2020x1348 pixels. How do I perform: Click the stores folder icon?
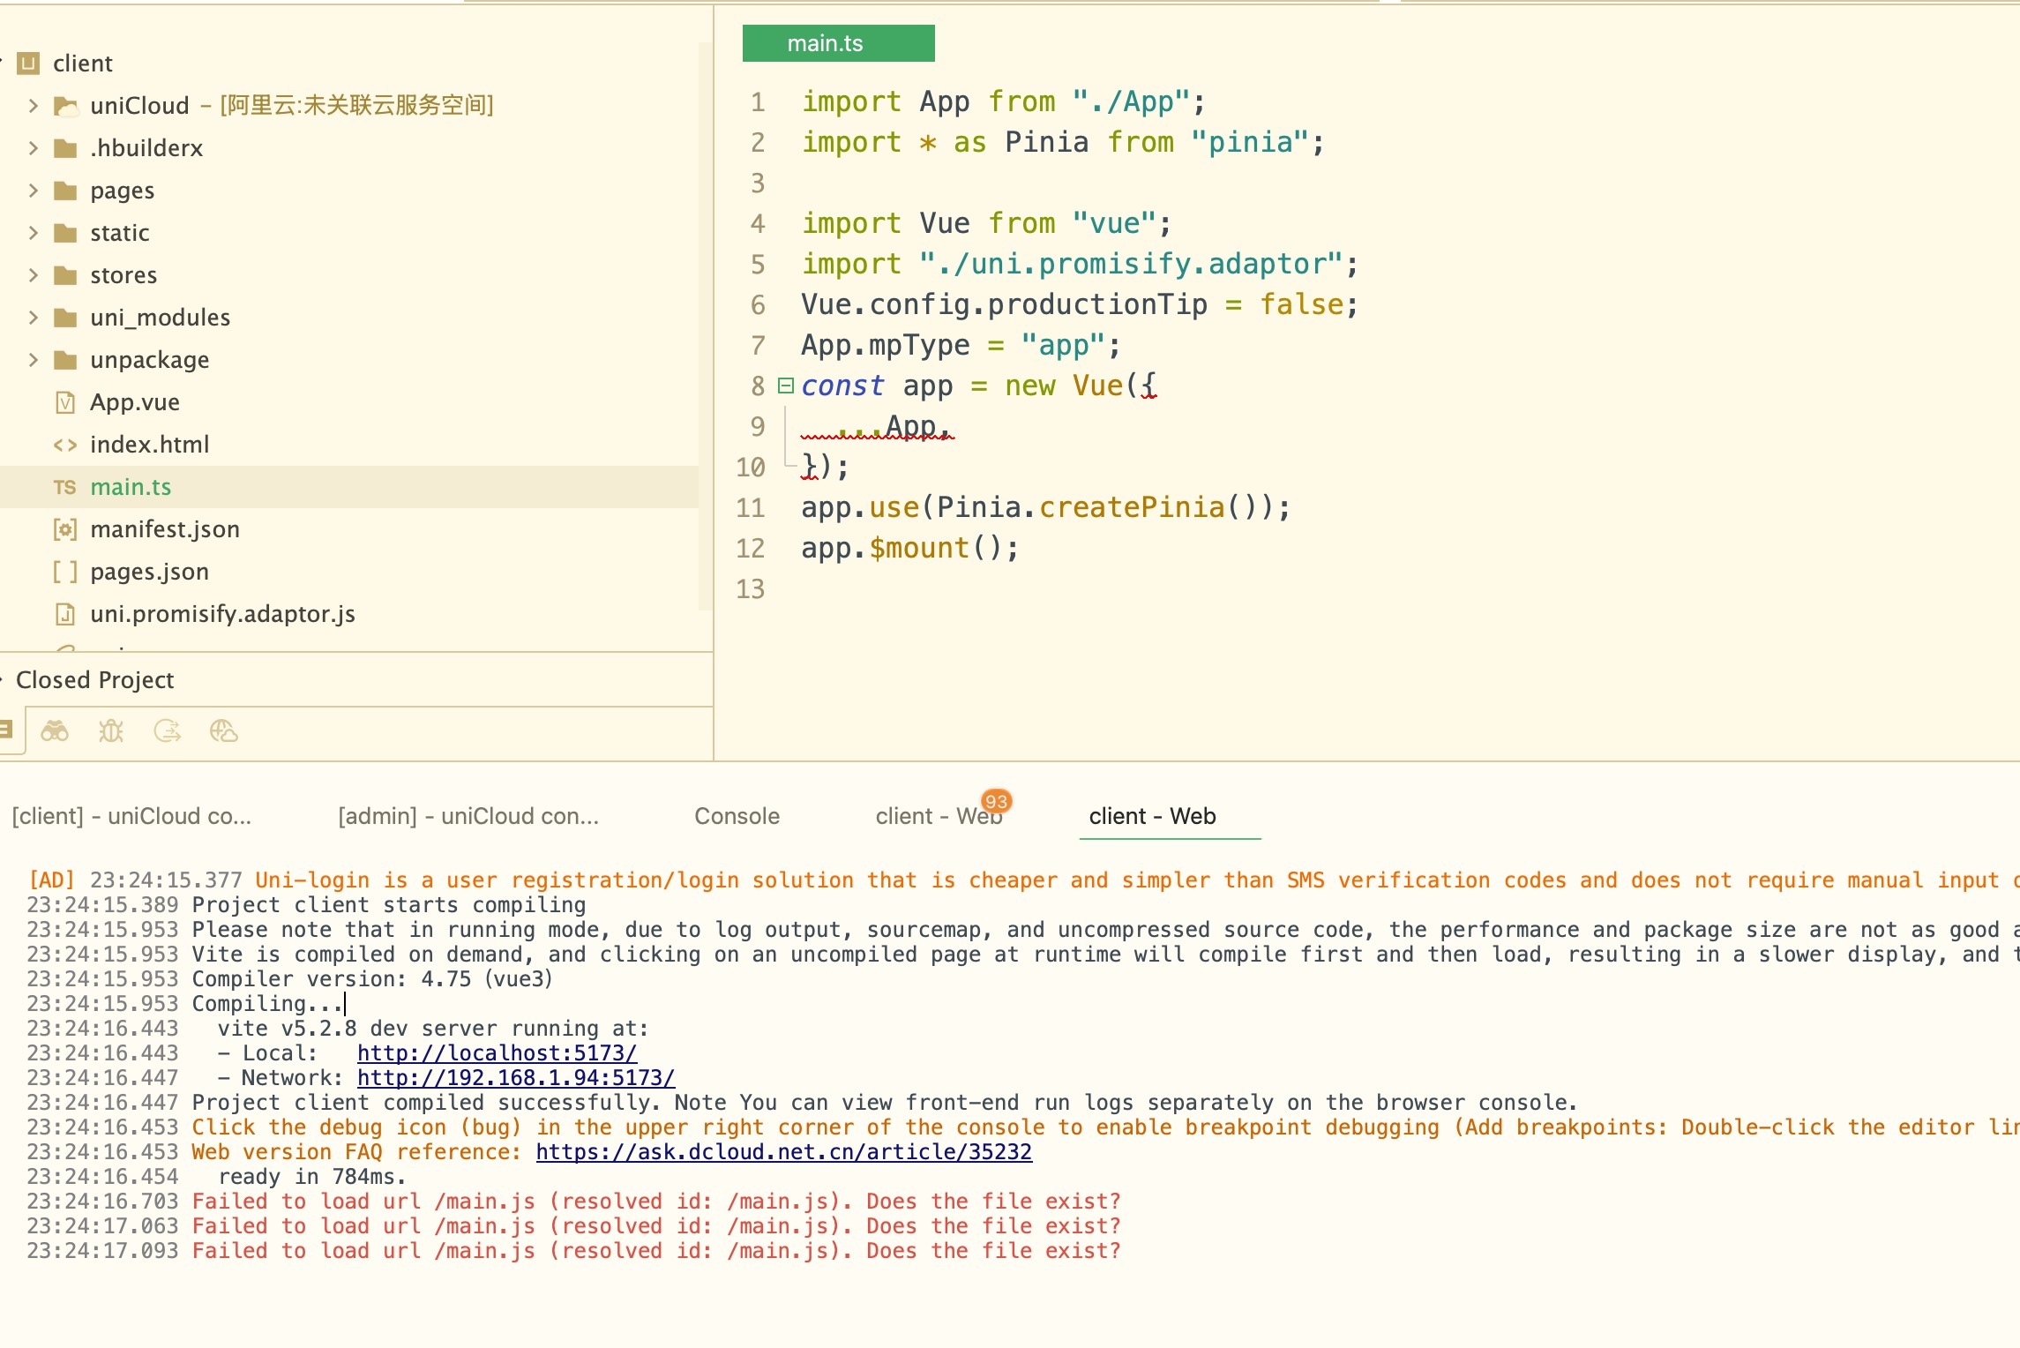pos(65,275)
